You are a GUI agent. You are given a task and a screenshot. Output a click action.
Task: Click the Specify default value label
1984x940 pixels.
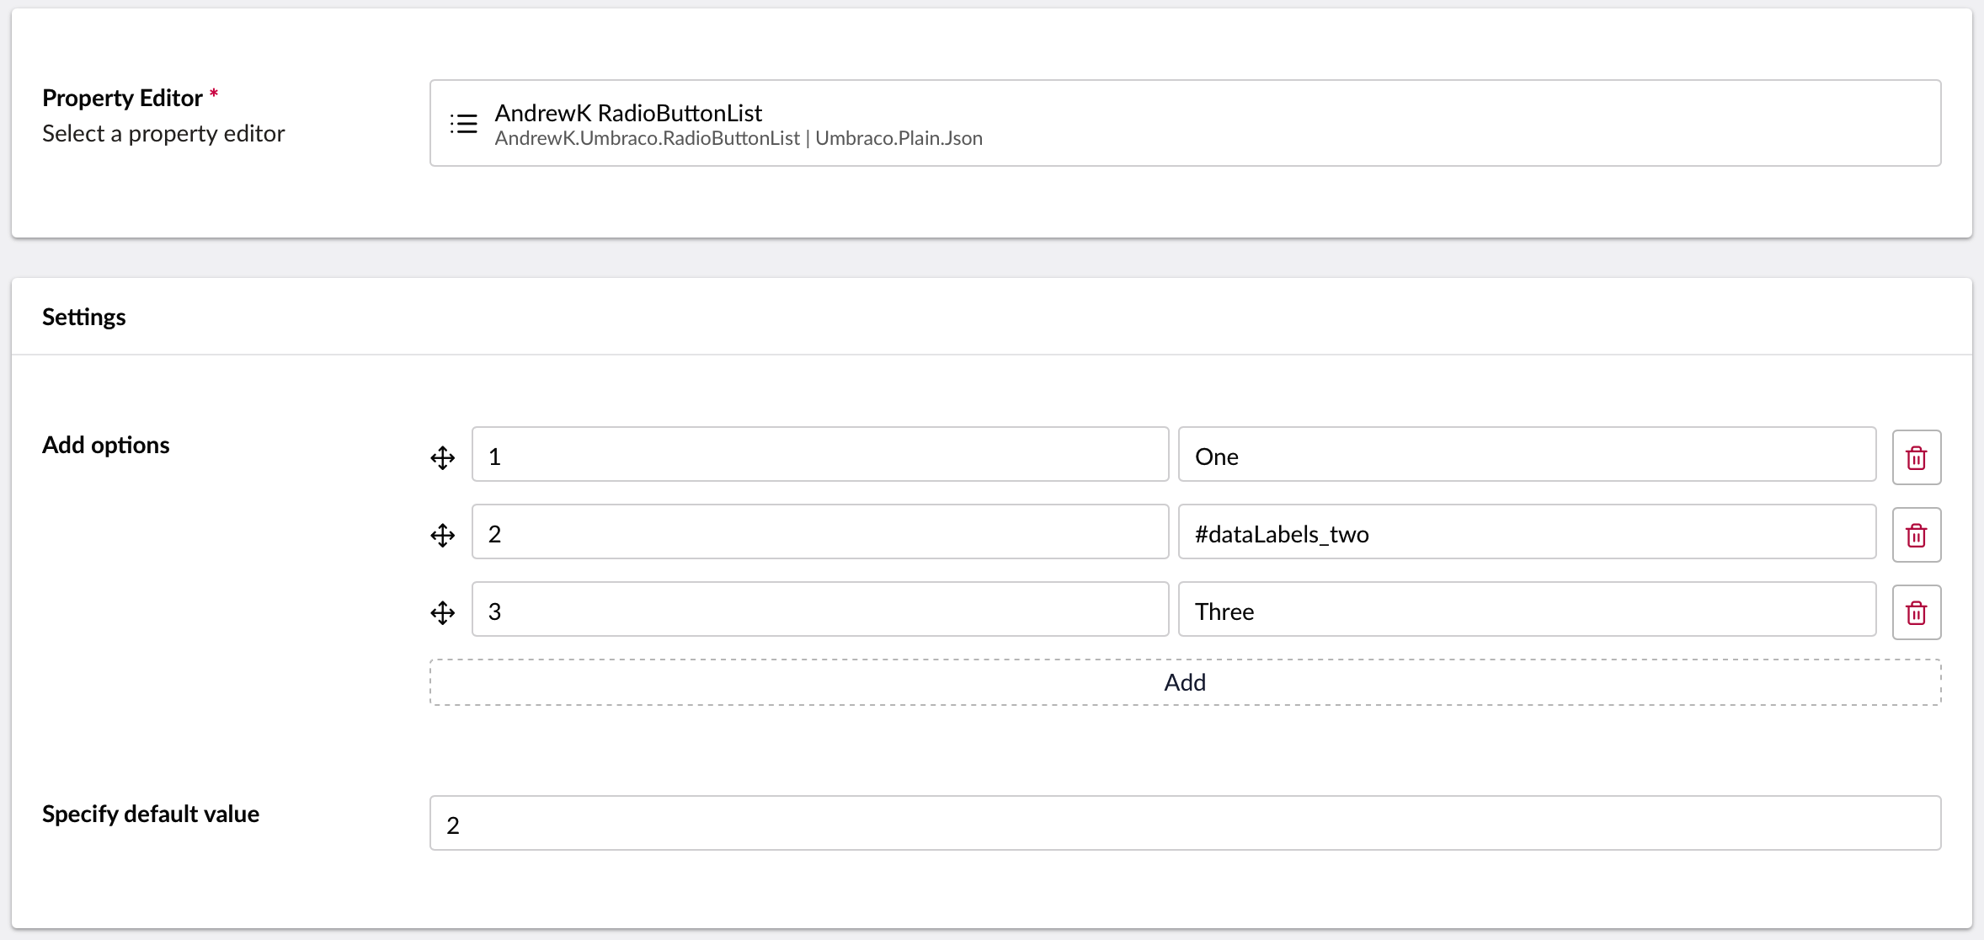(151, 814)
